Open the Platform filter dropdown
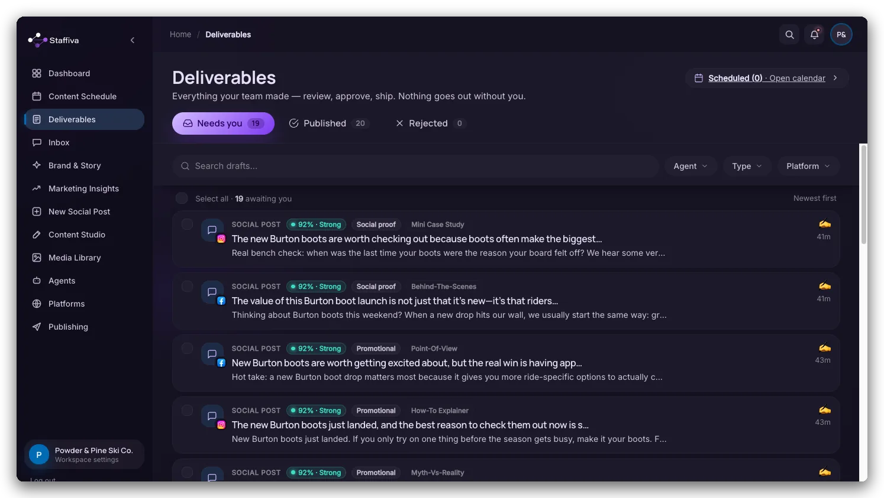884x498 pixels. (x=808, y=166)
